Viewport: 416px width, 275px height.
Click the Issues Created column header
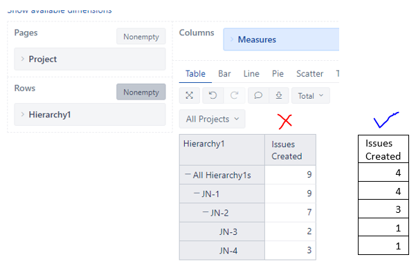click(290, 150)
